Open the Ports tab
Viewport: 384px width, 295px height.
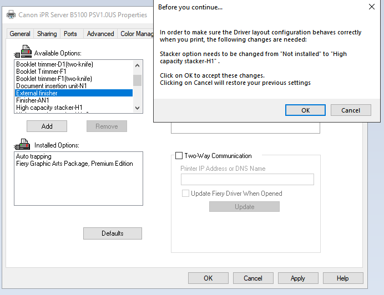70,34
